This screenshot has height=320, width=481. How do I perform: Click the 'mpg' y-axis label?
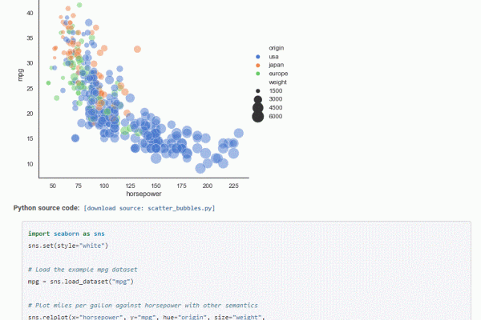22,74
